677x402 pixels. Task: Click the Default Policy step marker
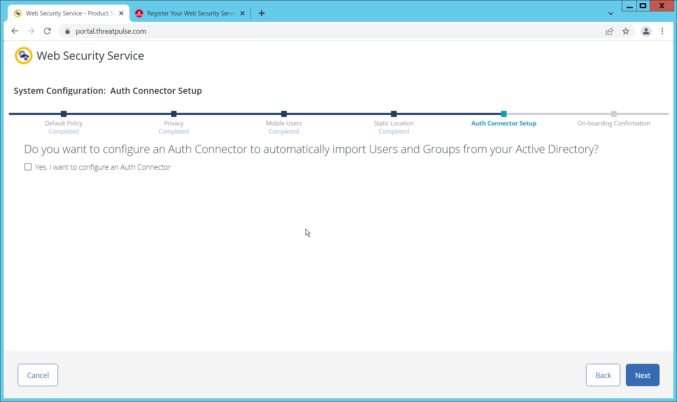tap(64, 114)
